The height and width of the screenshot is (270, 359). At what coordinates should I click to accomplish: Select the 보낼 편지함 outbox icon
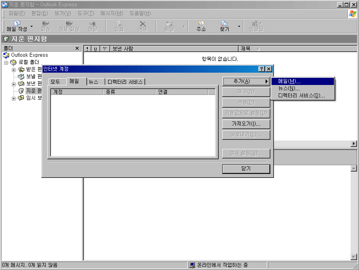coord(21,76)
